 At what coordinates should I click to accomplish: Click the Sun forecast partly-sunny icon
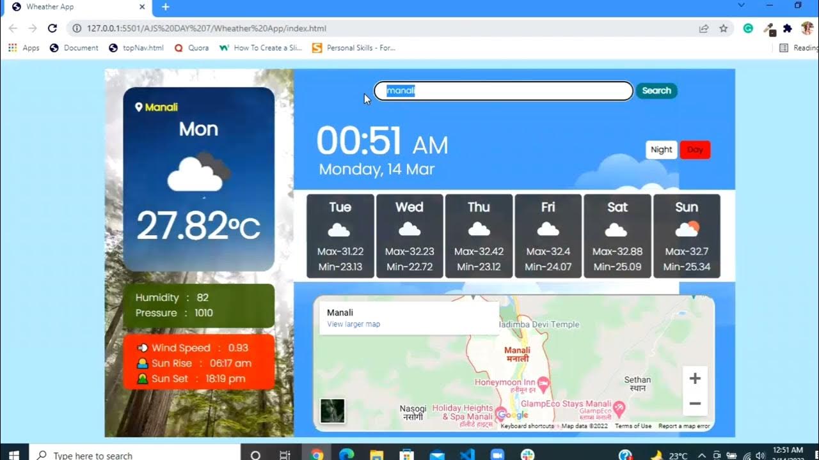(x=687, y=229)
